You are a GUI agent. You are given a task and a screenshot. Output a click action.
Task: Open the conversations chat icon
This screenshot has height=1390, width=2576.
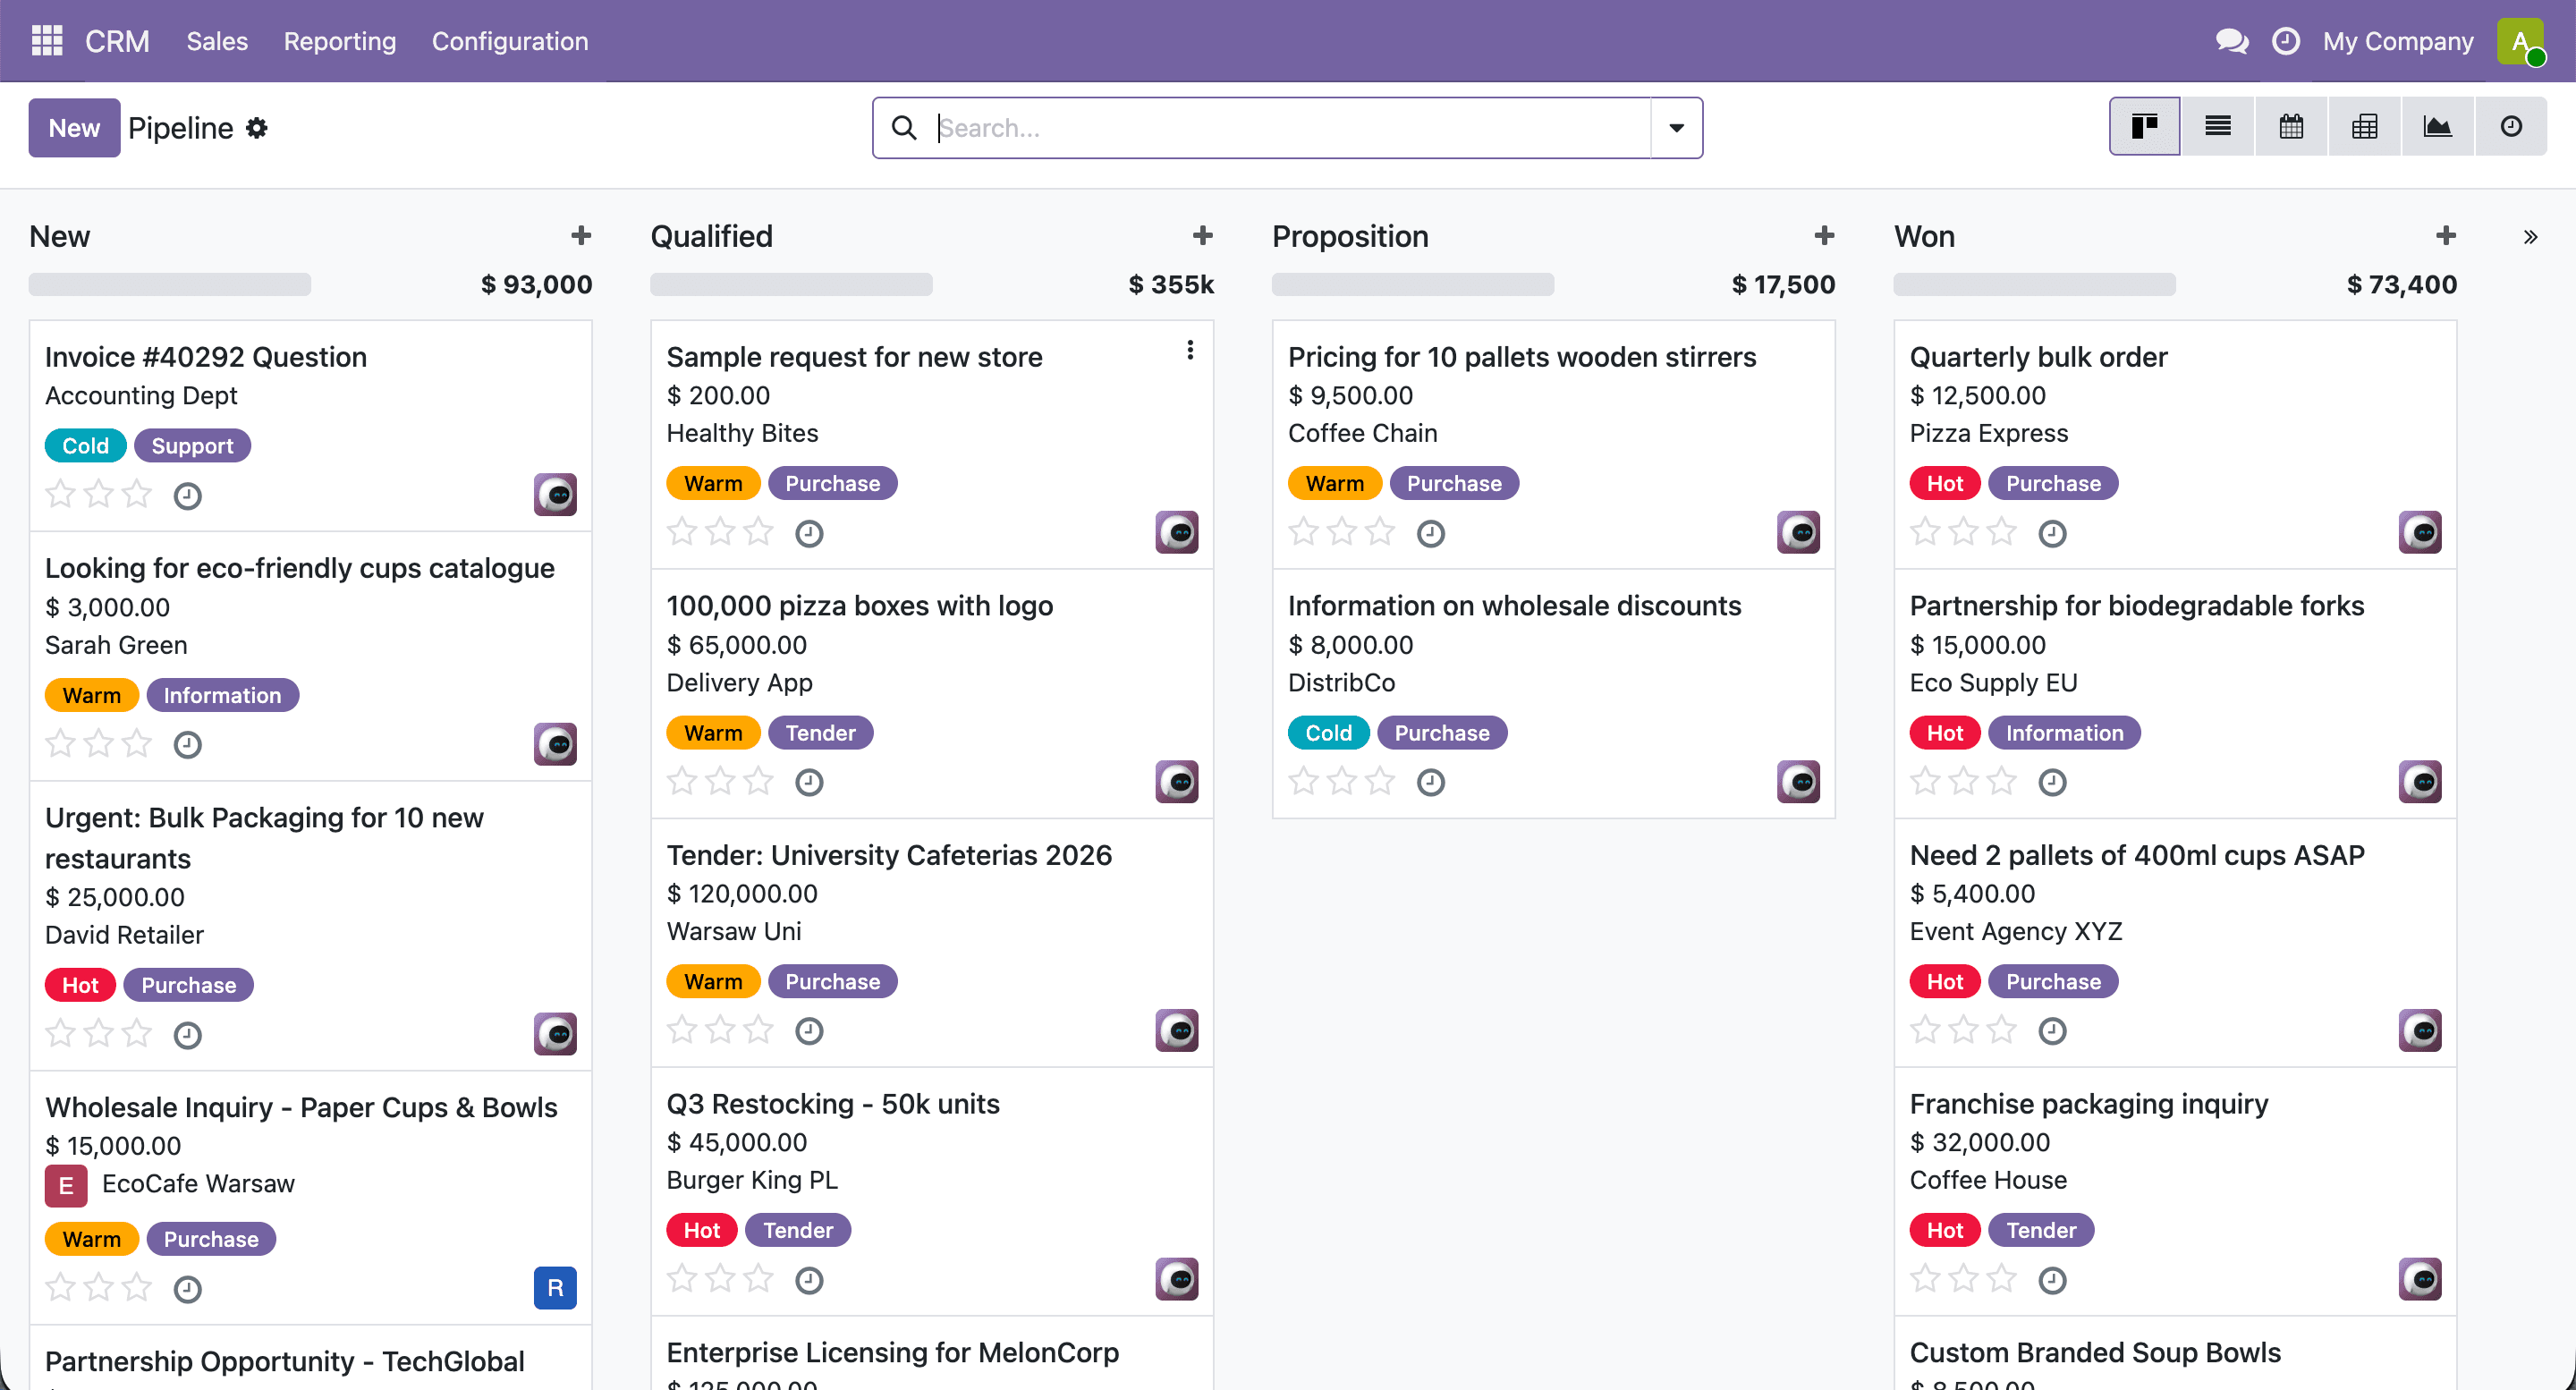pos(2232,41)
